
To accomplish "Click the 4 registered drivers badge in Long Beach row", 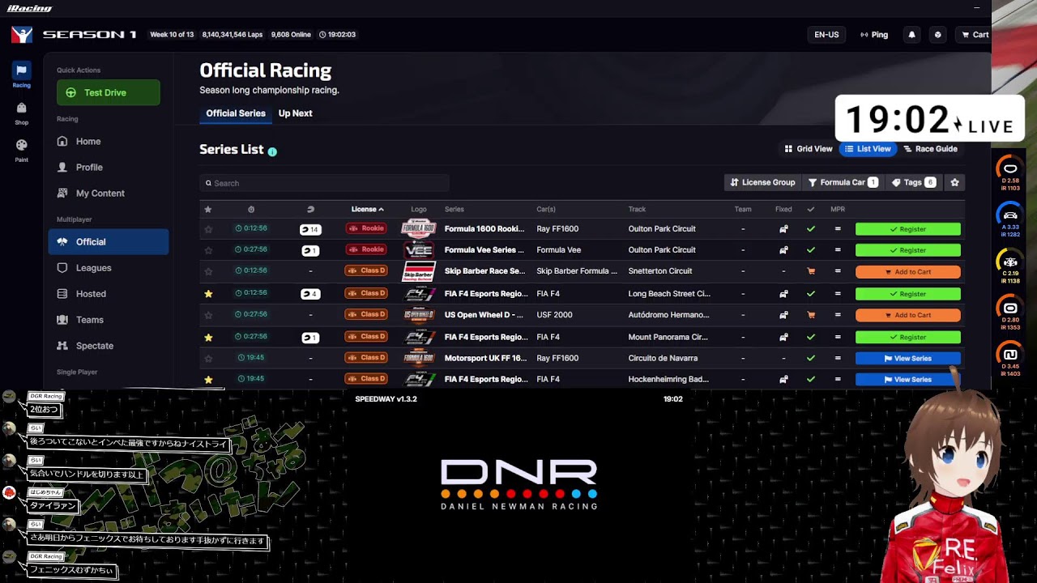I will pos(309,294).
